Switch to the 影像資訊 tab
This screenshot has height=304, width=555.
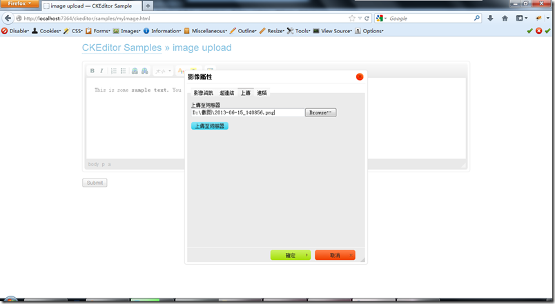[x=203, y=93]
